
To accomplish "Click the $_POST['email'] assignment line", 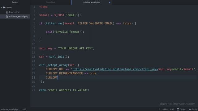I will [60, 15].
